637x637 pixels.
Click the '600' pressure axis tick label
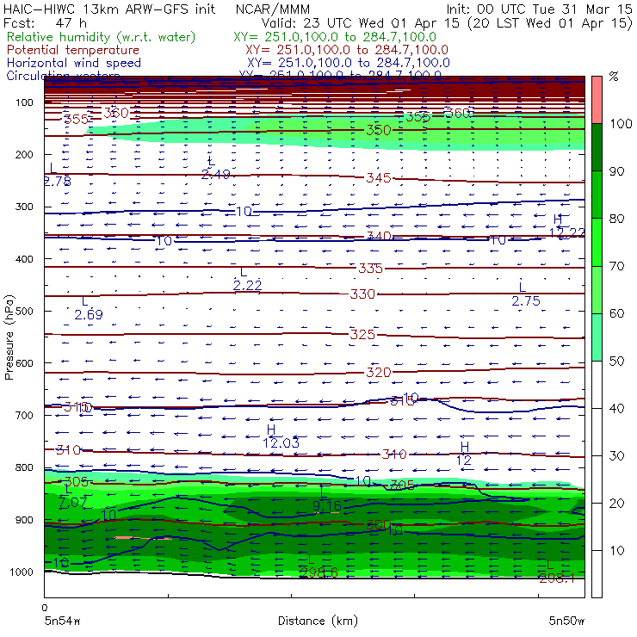(24, 363)
